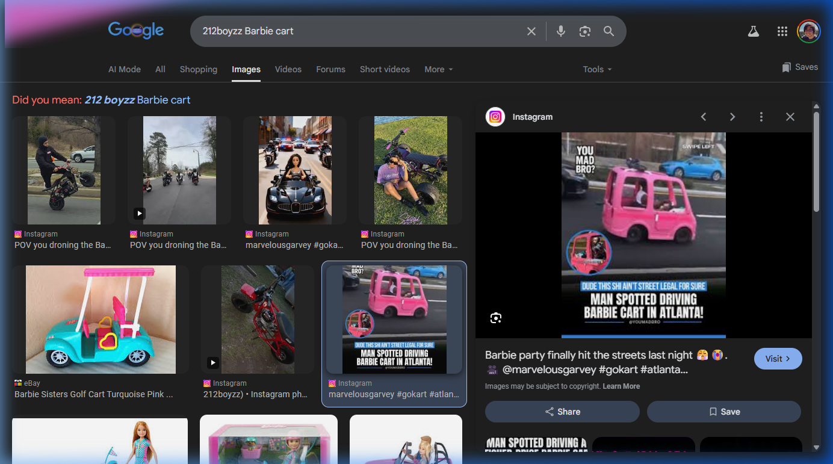Open the Barbie party caption title link
Image resolution: width=833 pixels, height=464 pixels.
(607, 362)
